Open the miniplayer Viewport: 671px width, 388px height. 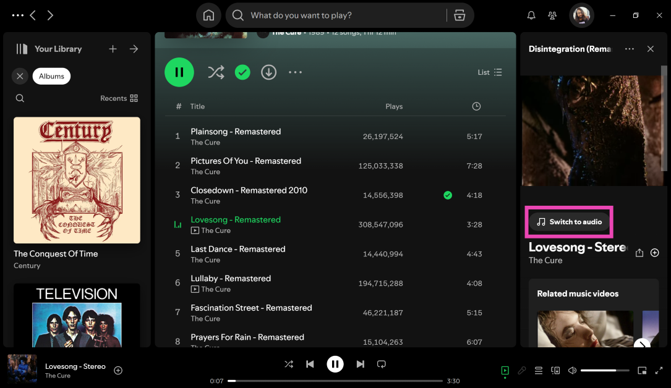pos(642,371)
